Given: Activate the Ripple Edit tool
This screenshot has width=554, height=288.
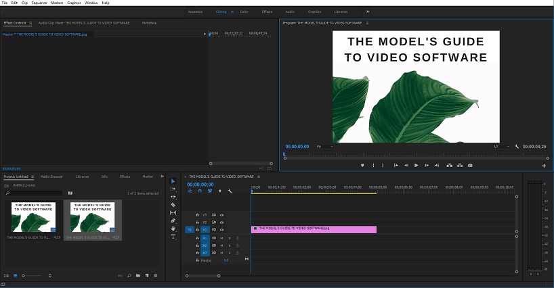Looking at the screenshot, I should (173, 197).
